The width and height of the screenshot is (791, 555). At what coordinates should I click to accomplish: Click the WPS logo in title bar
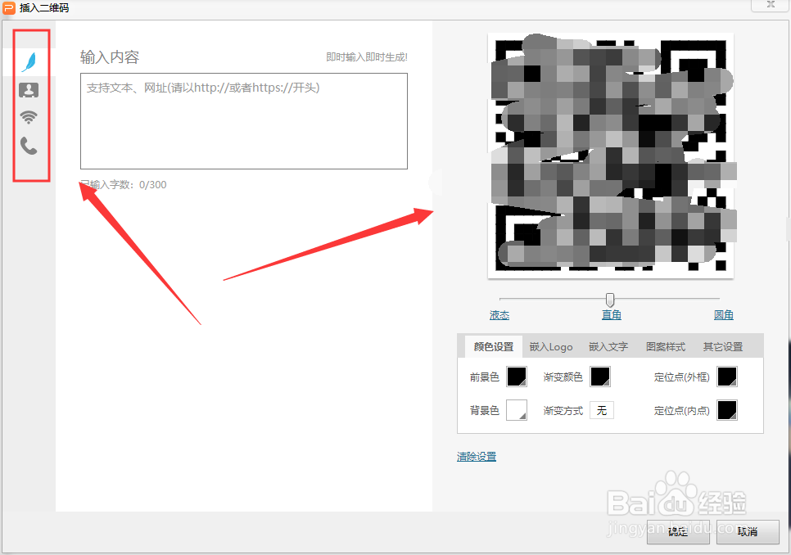[x=8, y=8]
